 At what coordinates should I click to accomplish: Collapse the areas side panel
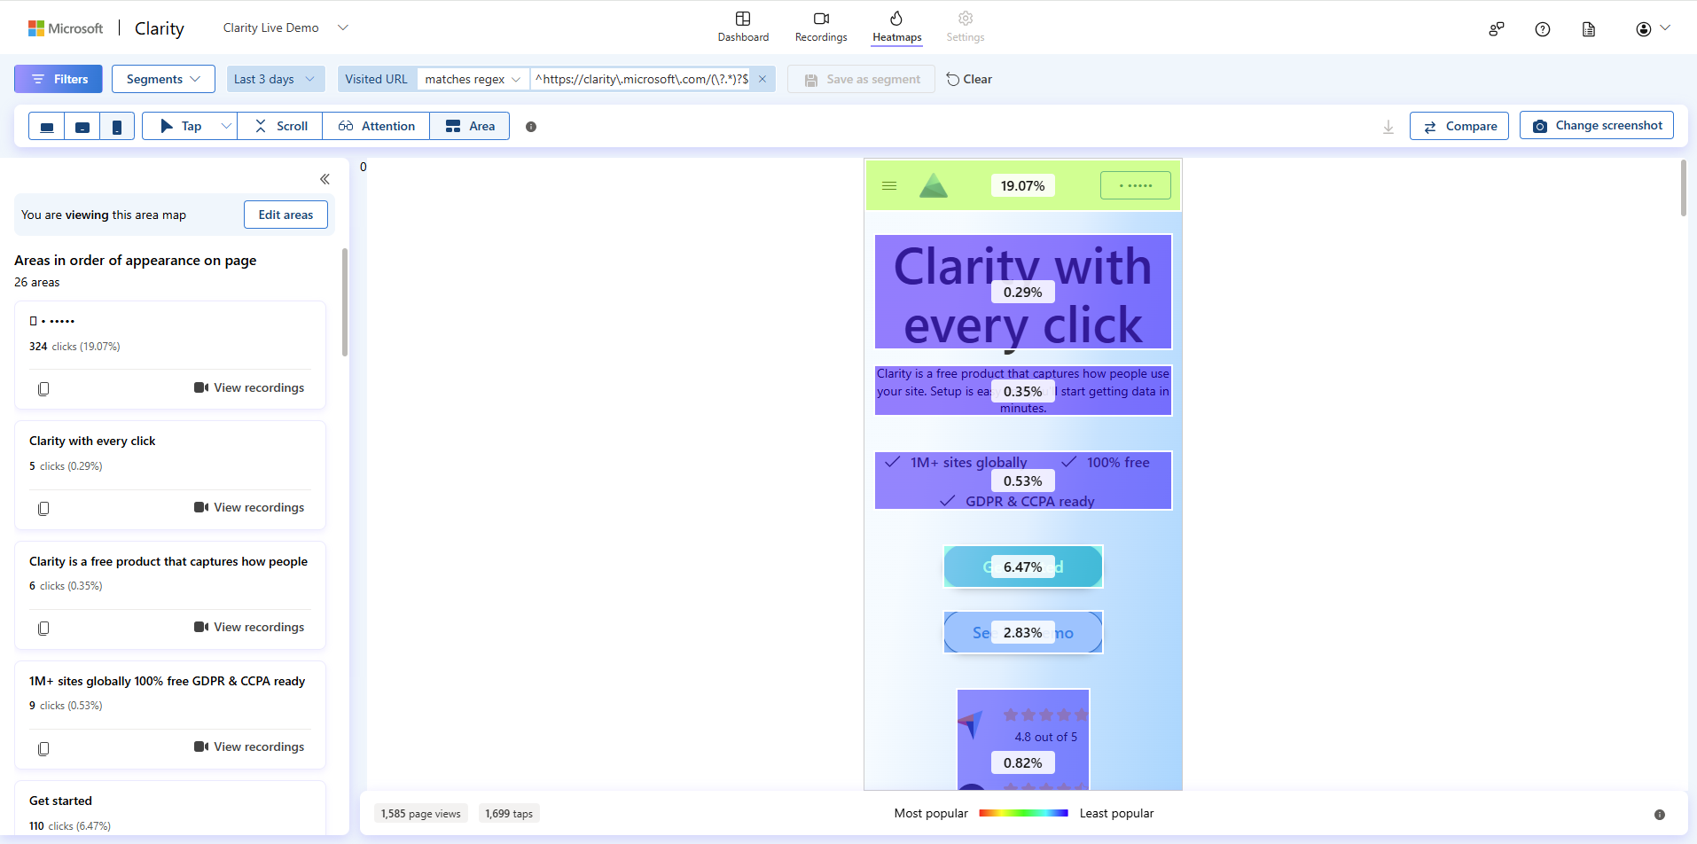[x=325, y=179]
